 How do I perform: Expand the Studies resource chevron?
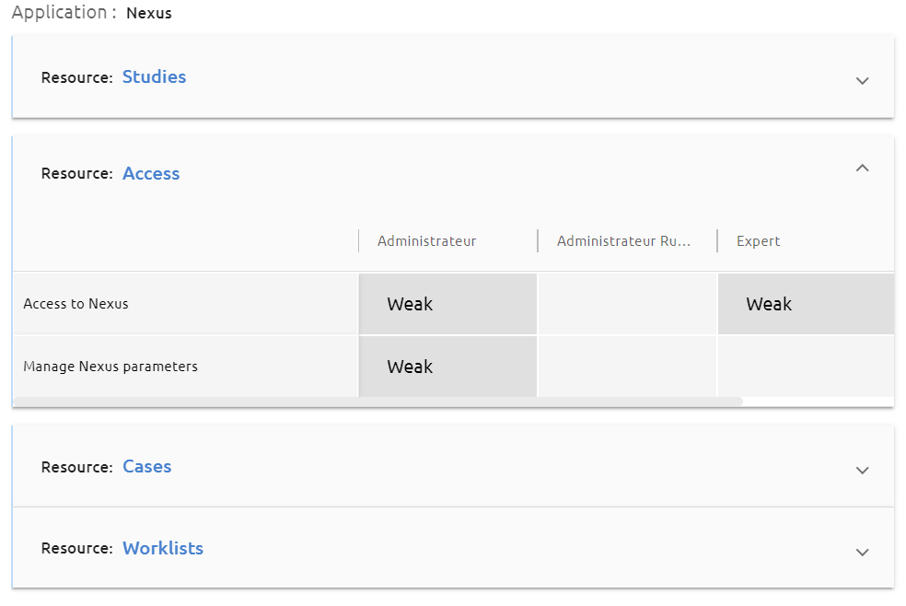point(862,80)
